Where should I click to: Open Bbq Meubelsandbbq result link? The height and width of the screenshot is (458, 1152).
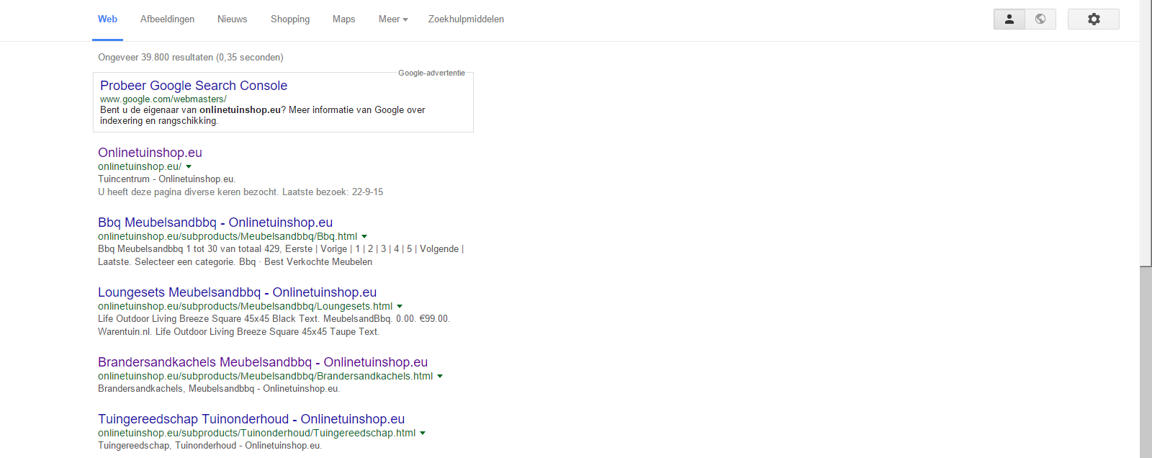tap(215, 223)
